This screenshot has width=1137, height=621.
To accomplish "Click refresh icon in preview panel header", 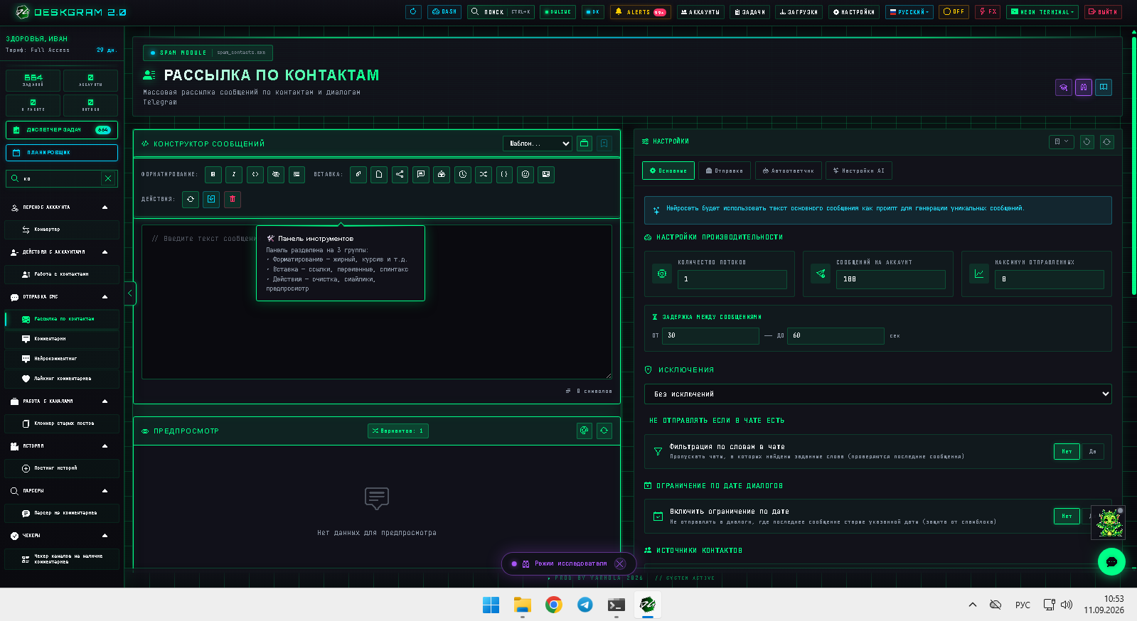I will click(604, 431).
